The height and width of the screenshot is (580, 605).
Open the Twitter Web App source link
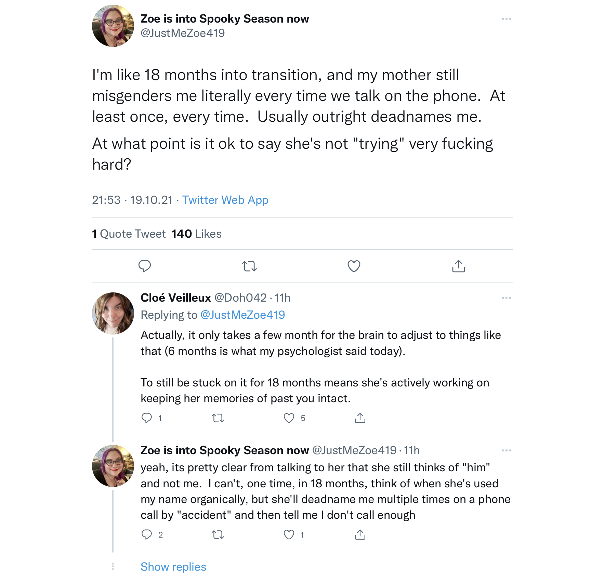[x=225, y=200]
